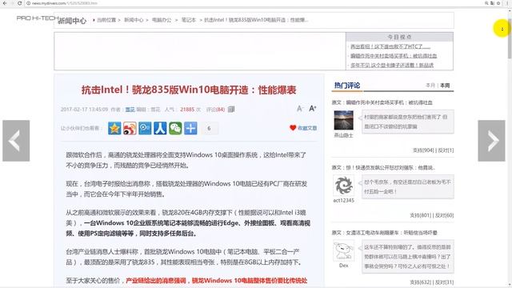Oppose the comment 反对[31]

(445, 282)
